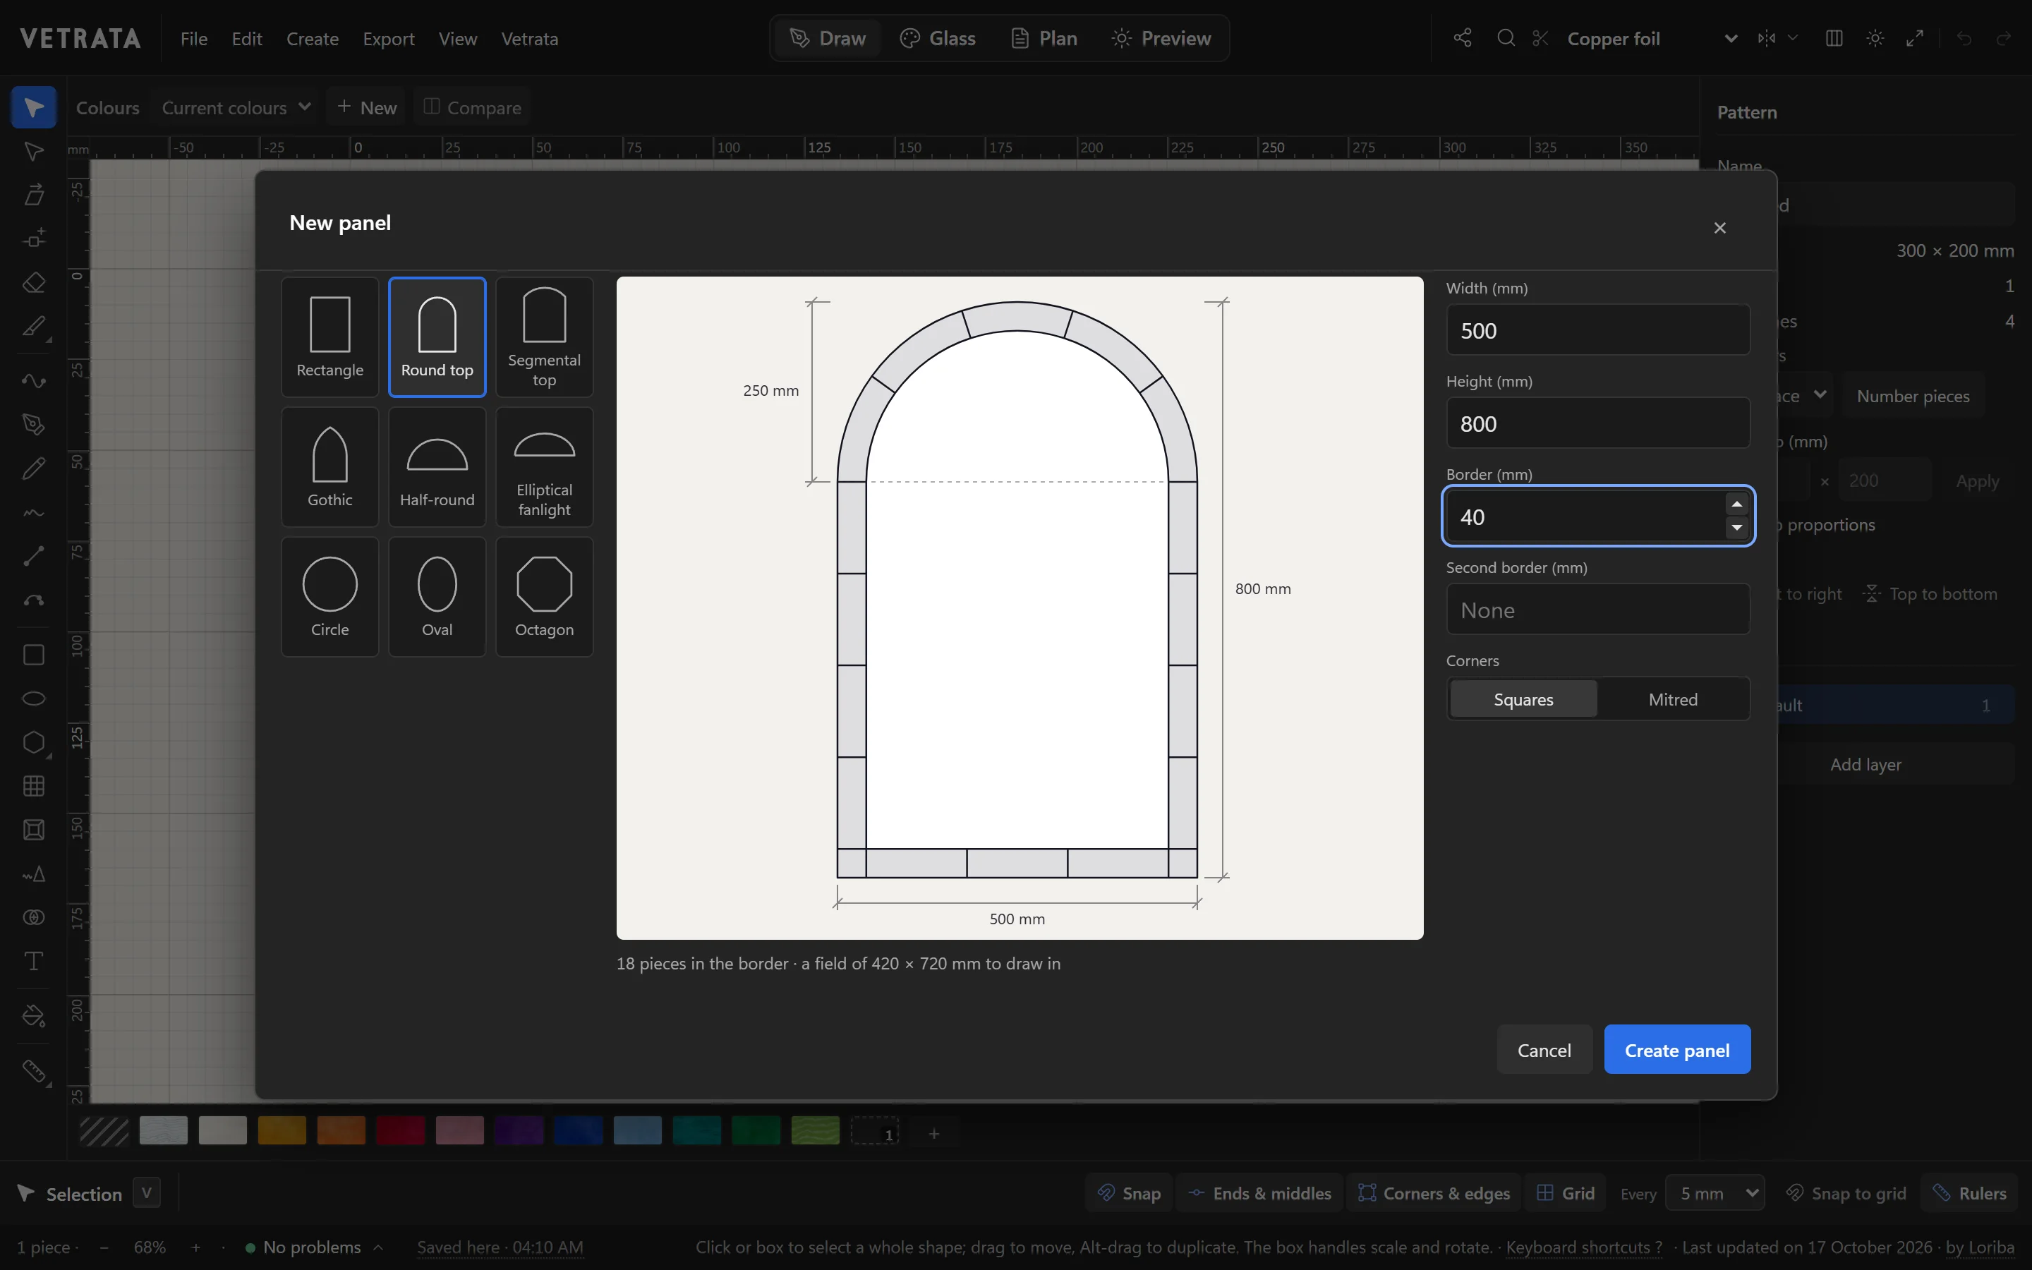The width and height of the screenshot is (2032, 1270).
Task: Click Add layer in Pattern panel
Action: [1865, 764]
